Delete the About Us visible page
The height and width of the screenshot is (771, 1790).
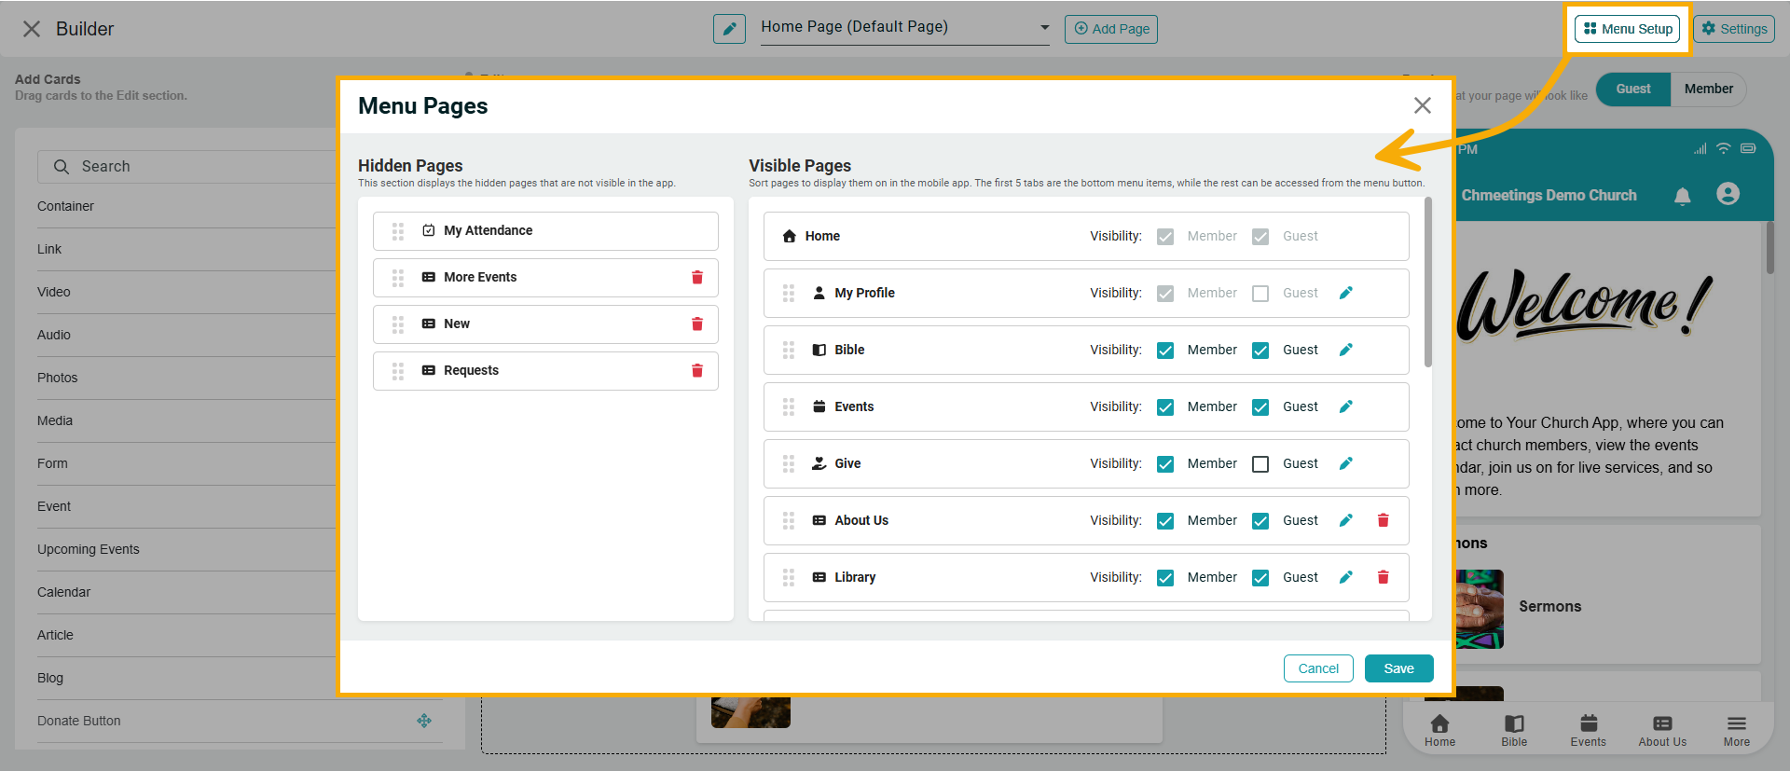pos(1383,520)
